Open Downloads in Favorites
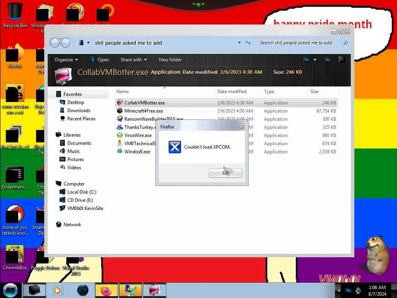 coord(79,111)
